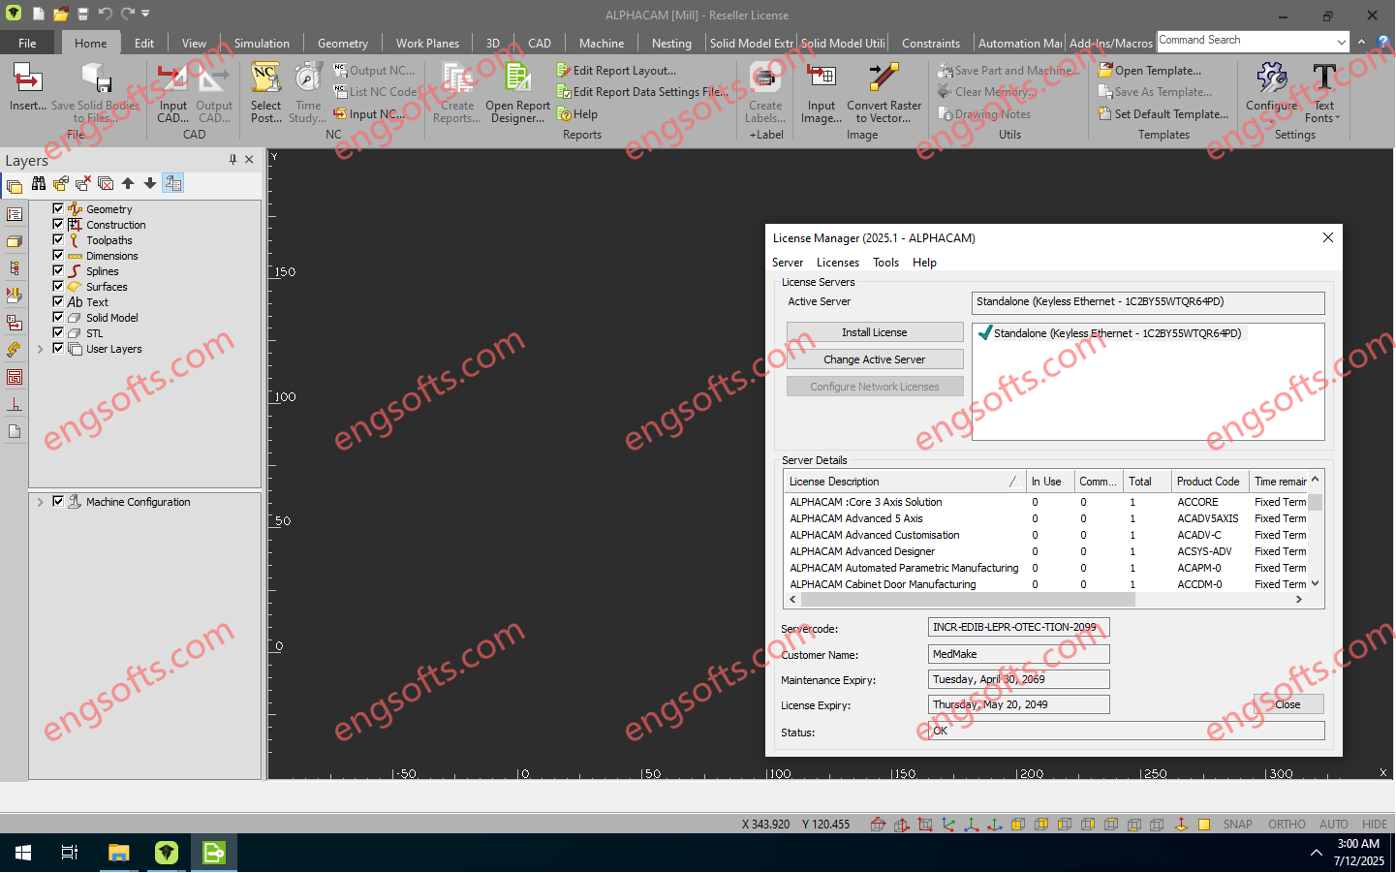Open Tools menu in License Manager
Screen dimensions: 1396x873
pos(885,263)
